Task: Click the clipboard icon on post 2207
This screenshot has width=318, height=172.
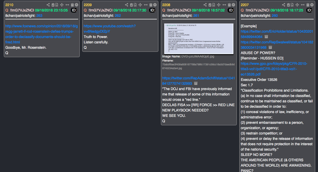Action: (x=308, y=5)
